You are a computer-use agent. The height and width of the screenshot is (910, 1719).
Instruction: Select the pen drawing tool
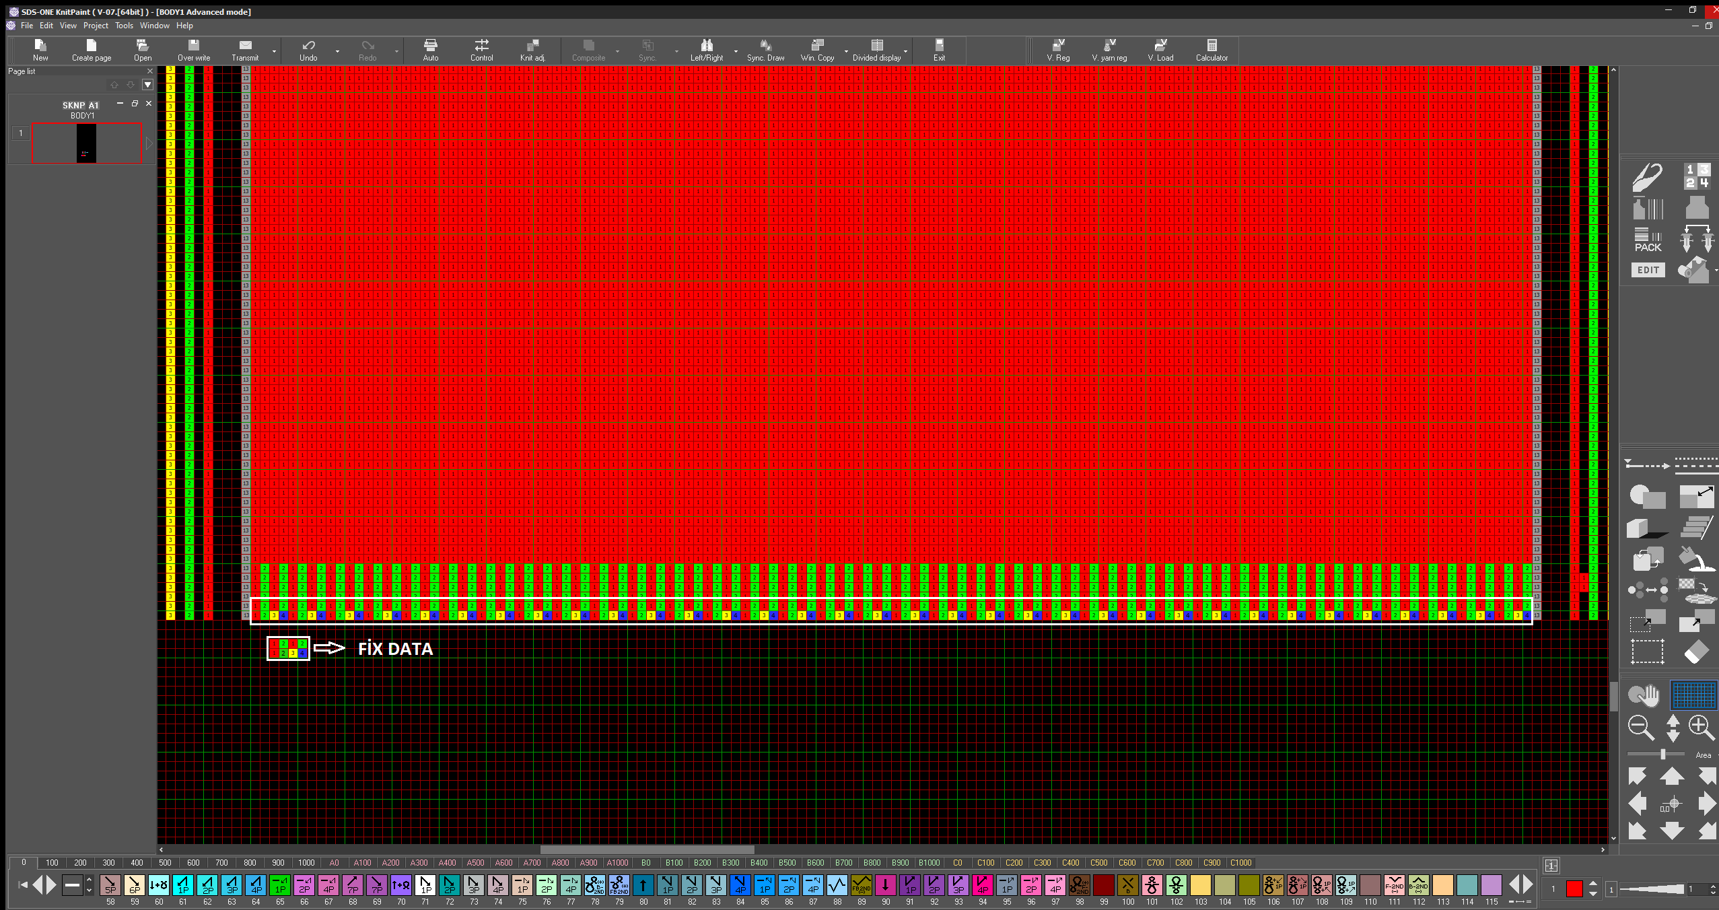click(1647, 178)
